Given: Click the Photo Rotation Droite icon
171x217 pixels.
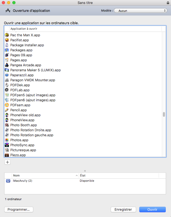Looking at the screenshot, I should tap(7, 130).
